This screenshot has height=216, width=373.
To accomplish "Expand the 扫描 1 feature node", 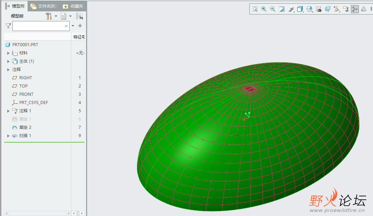I will click(x=8, y=136).
